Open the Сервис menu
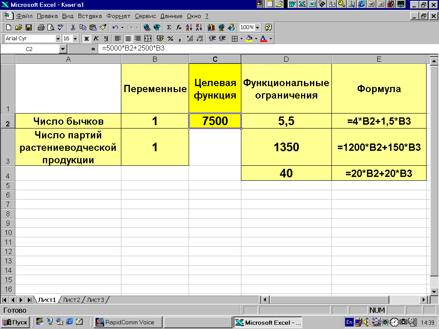439x329 pixels. click(x=145, y=16)
